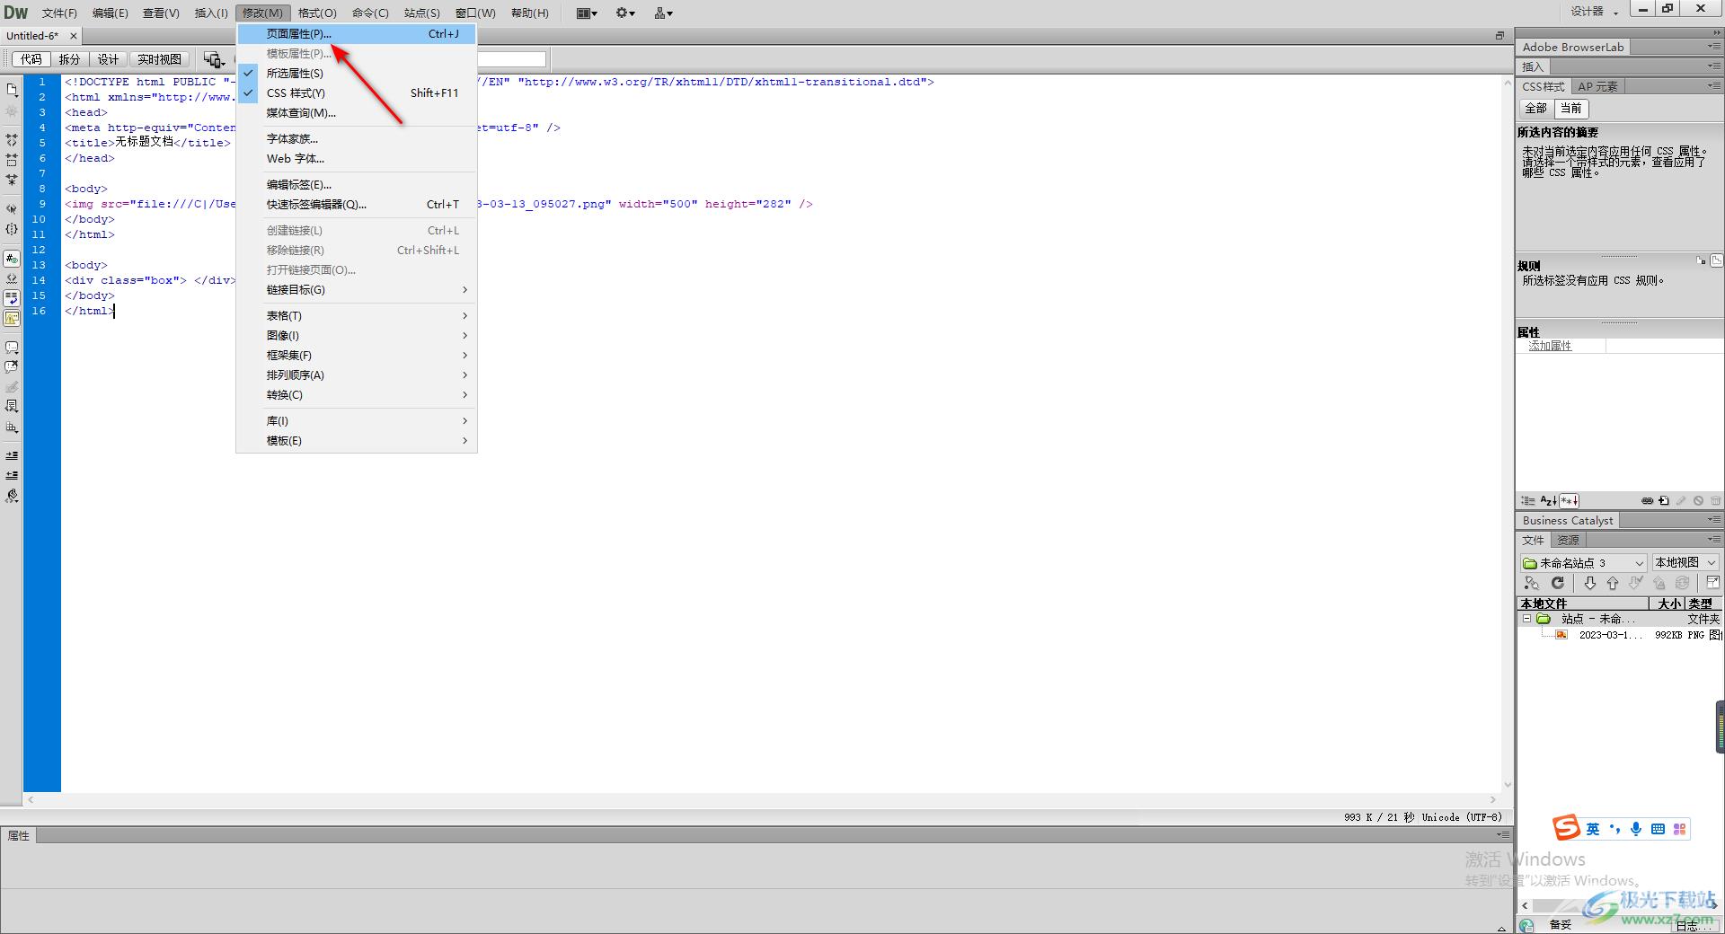Click 全部 button in CSS panel

[x=1535, y=108]
